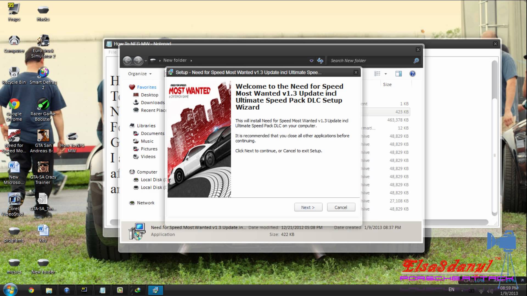Image resolution: width=527 pixels, height=296 pixels.
Task: Click Next to continue setup
Action: tap(308, 207)
